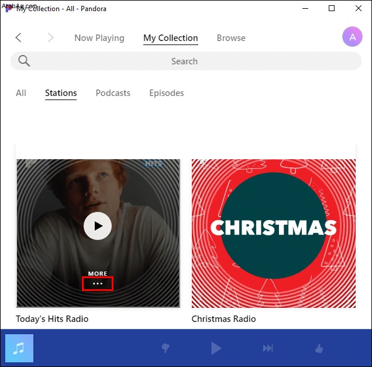This screenshot has width=372, height=367.
Task: Maximize the Pandora window
Action: [332, 8]
